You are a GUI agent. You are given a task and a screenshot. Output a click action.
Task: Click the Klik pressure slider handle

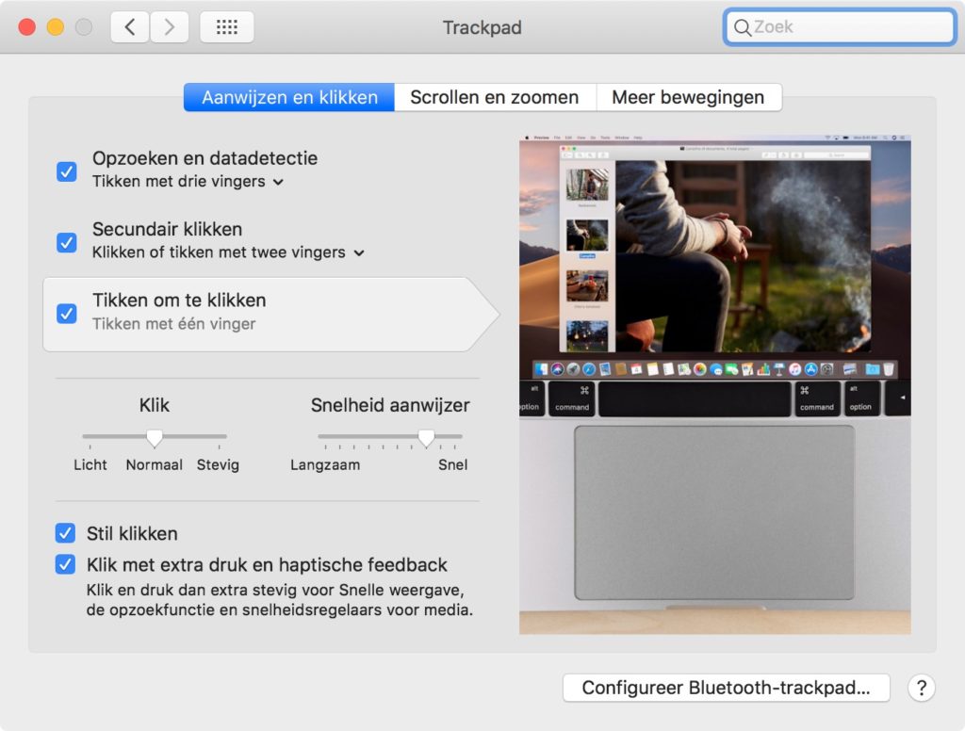(x=155, y=437)
